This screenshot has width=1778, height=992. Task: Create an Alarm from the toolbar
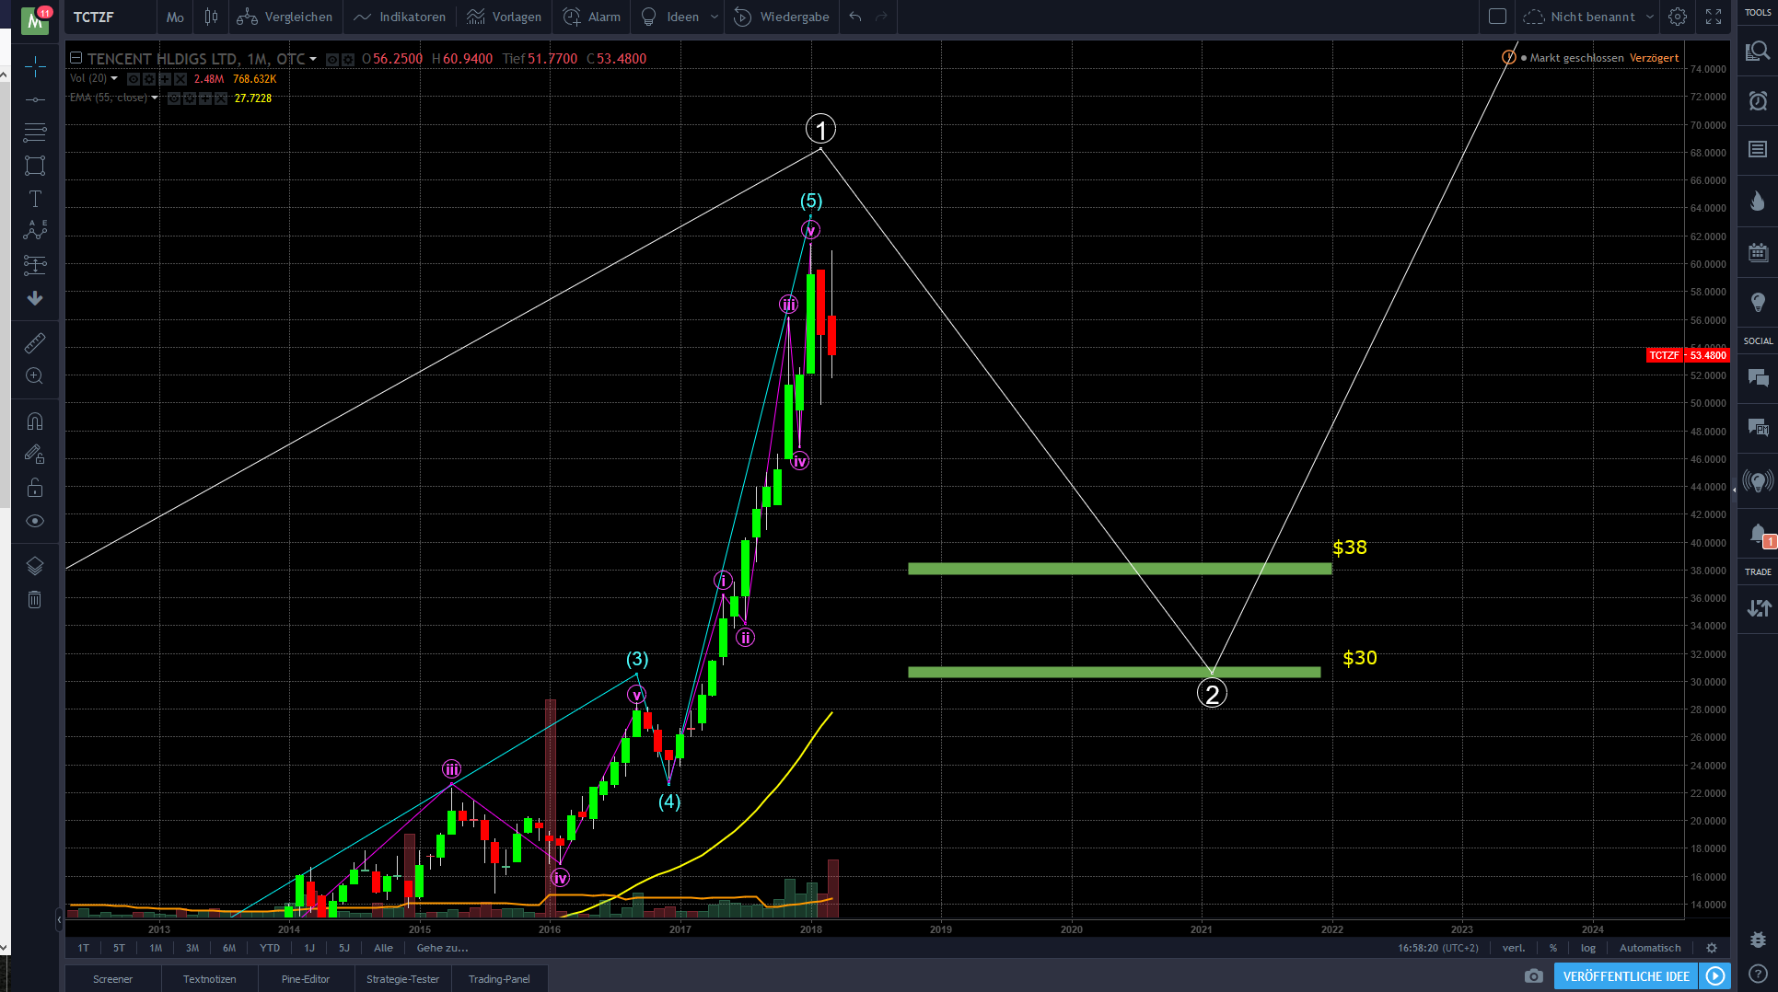pos(592,17)
